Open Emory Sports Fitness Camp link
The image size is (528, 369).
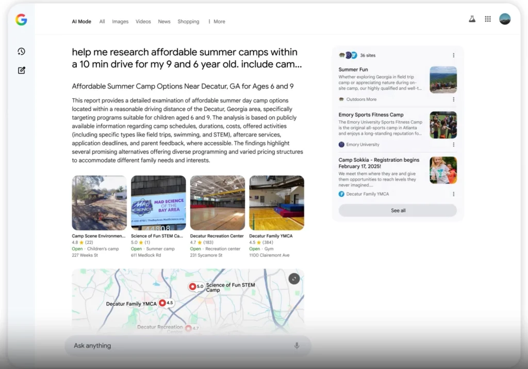pos(371,114)
